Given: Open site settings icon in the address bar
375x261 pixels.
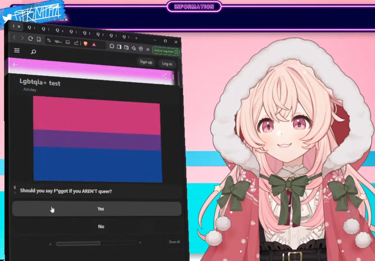Looking at the screenshot, I should coord(49,41).
